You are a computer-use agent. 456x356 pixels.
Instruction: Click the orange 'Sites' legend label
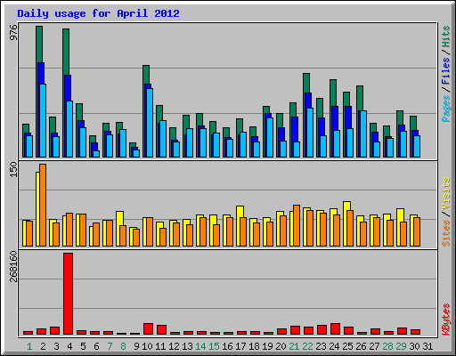446,233
